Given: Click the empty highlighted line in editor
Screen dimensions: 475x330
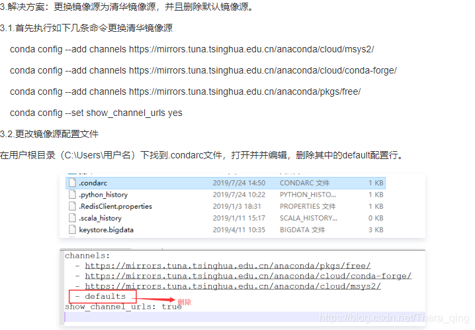Looking at the screenshot, I should click(x=245, y=317).
